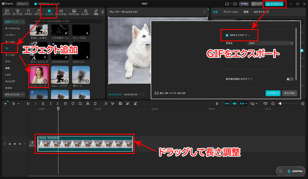The height and width of the screenshot is (179, 308).
Task: Click the カバー (Cover) edit button on the track
Action: click(32, 144)
